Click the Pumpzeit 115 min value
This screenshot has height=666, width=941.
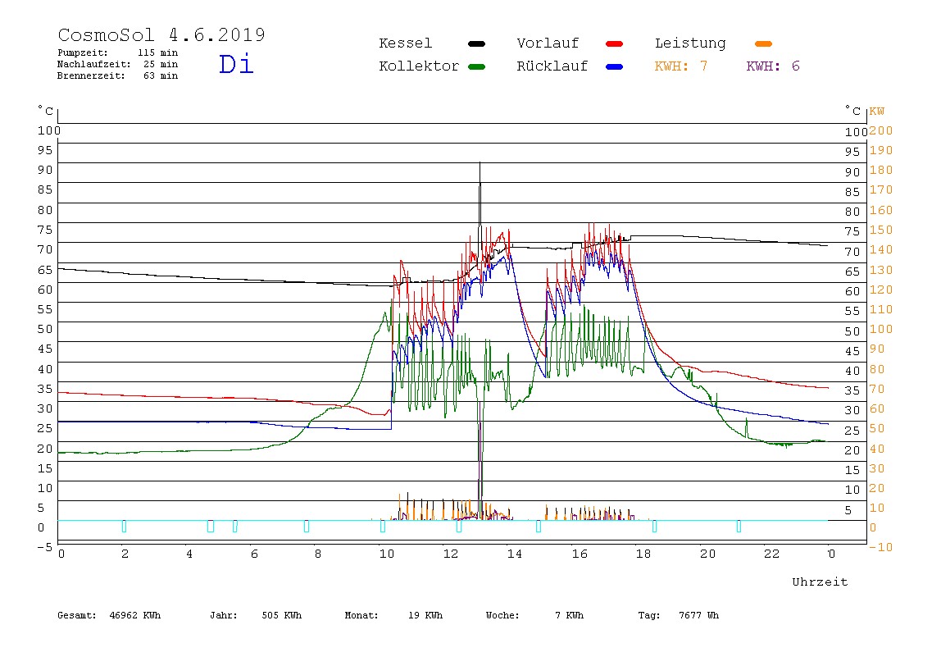[x=158, y=52]
